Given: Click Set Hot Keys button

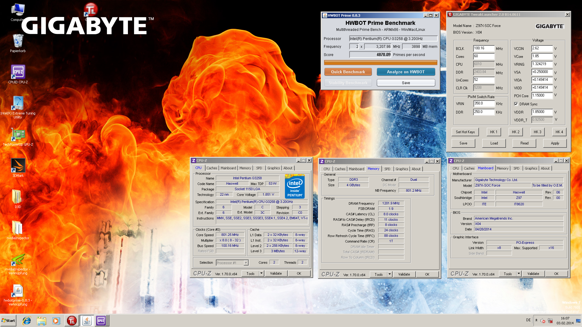Looking at the screenshot, I should [465, 132].
